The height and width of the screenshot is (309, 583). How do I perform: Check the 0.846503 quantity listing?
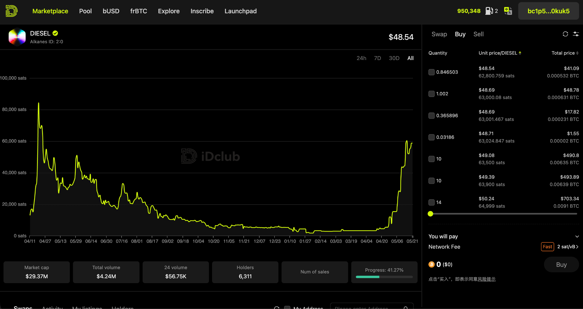click(x=432, y=72)
